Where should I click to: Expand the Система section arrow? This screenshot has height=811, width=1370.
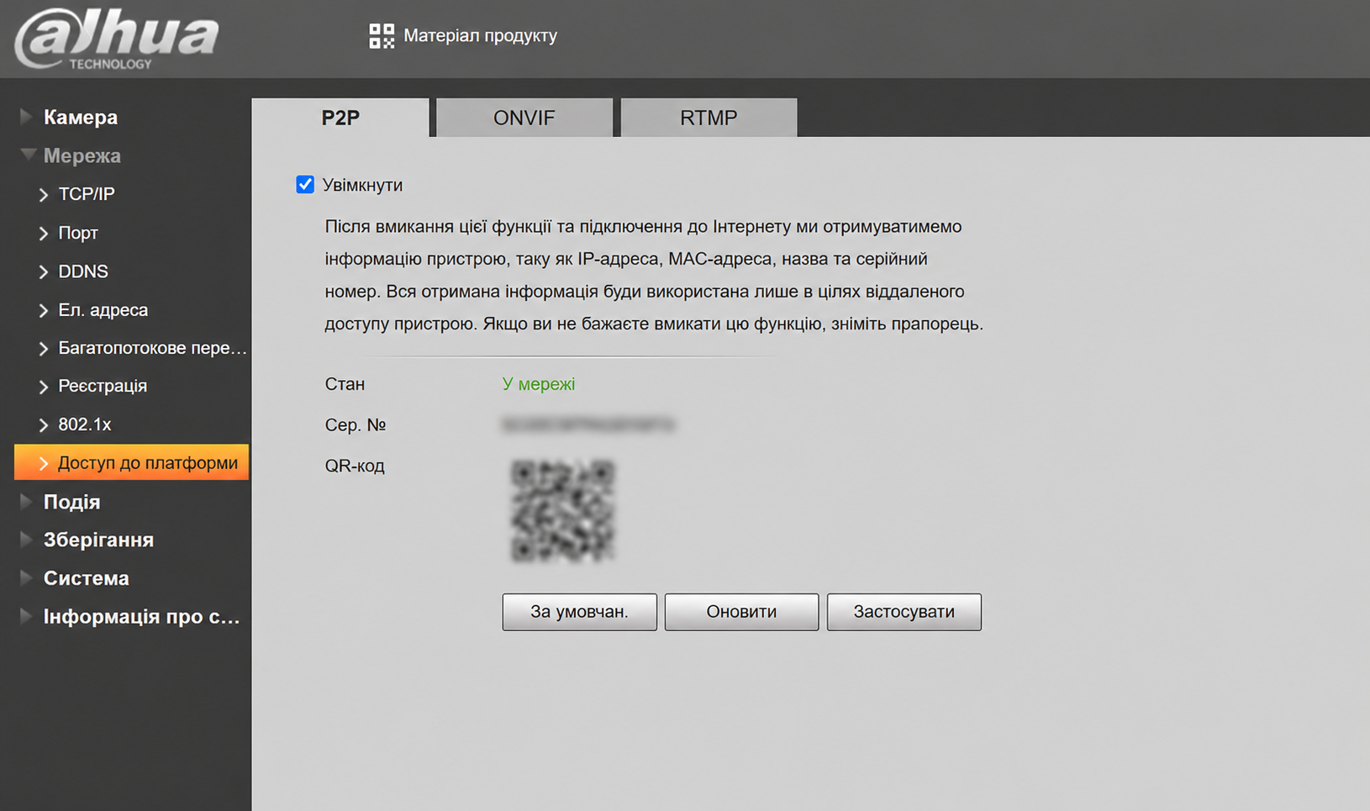(x=26, y=578)
